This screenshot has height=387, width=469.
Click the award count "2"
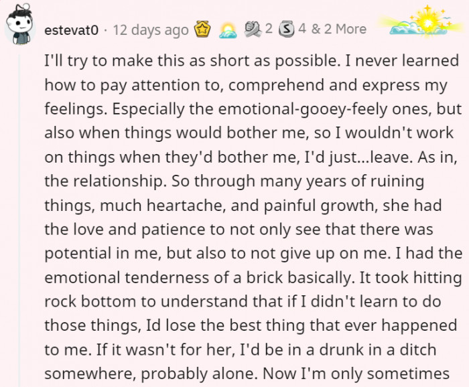(269, 29)
